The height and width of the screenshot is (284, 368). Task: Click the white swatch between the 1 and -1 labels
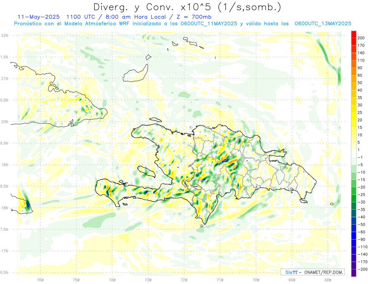tap(354, 153)
